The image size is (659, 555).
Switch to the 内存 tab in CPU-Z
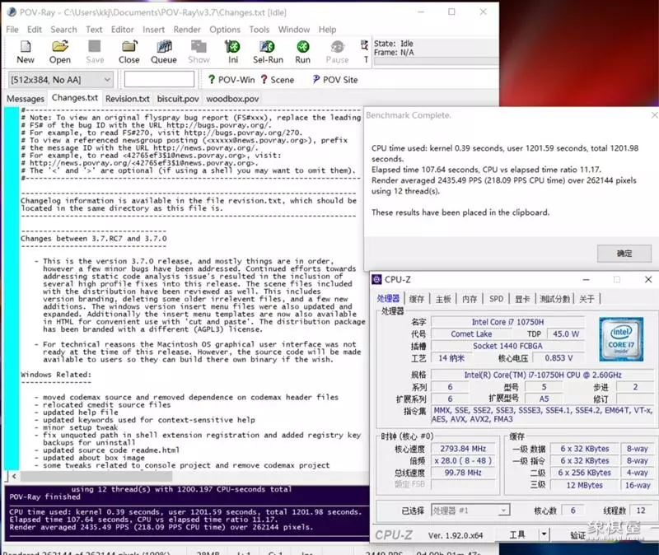470,299
